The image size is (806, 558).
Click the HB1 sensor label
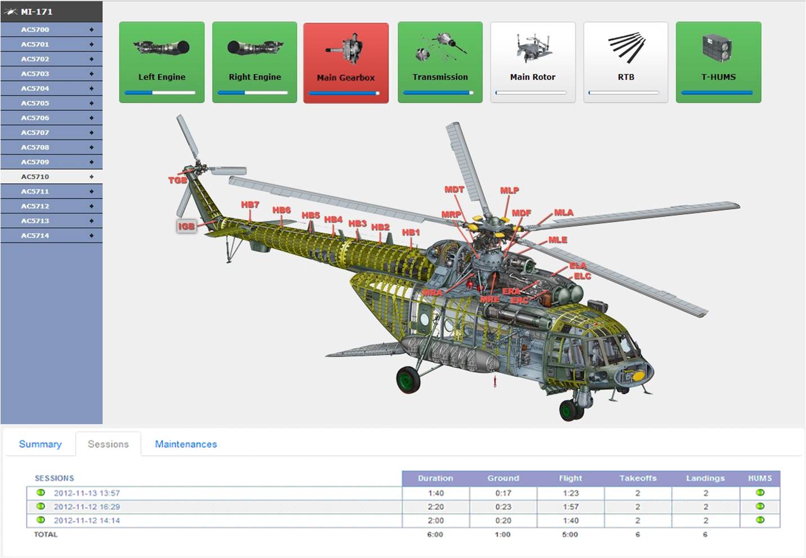pyautogui.click(x=411, y=232)
